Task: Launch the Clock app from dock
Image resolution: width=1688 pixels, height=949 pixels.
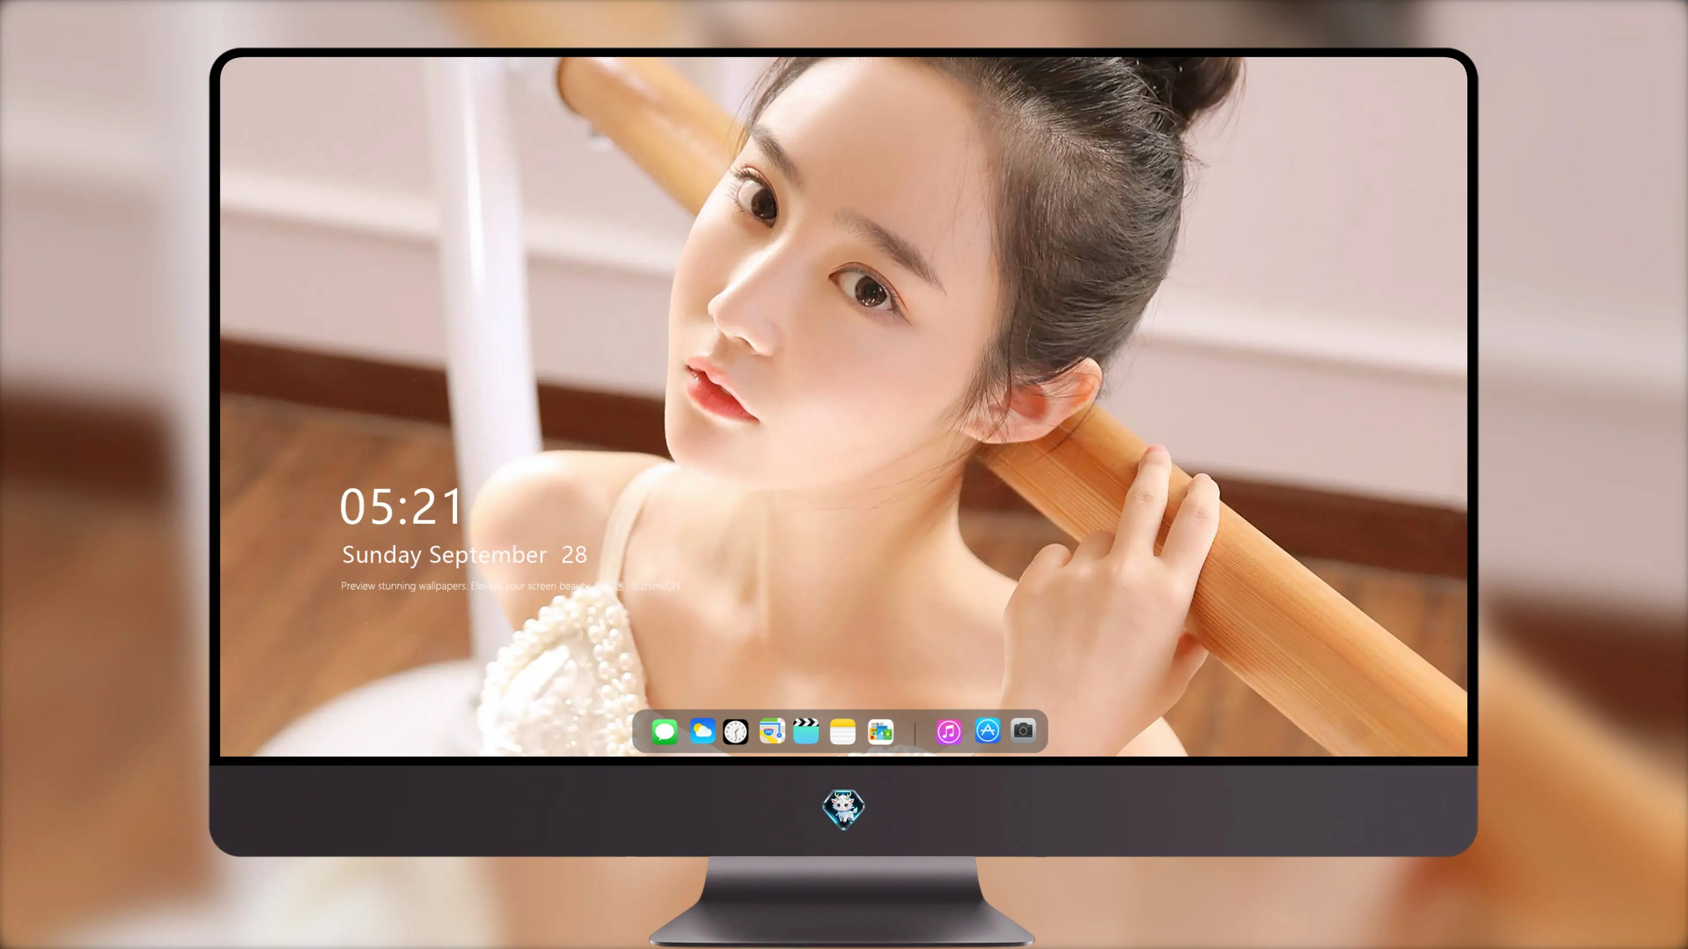Action: pyautogui.click(x=735, y=732)
